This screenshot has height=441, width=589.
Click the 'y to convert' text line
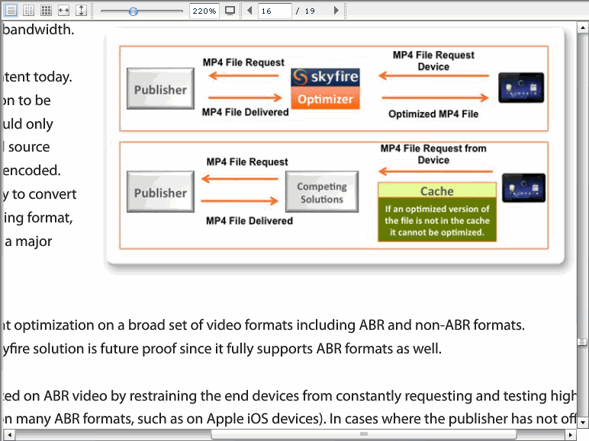(x=40, y=194)
